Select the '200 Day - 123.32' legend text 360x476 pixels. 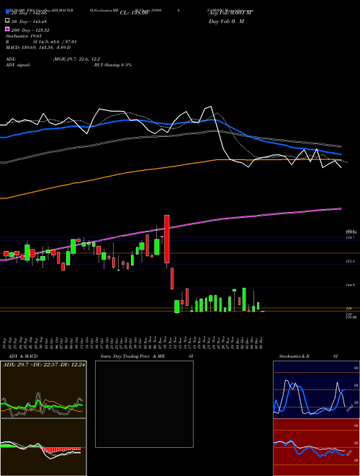(x=30, y=30)
